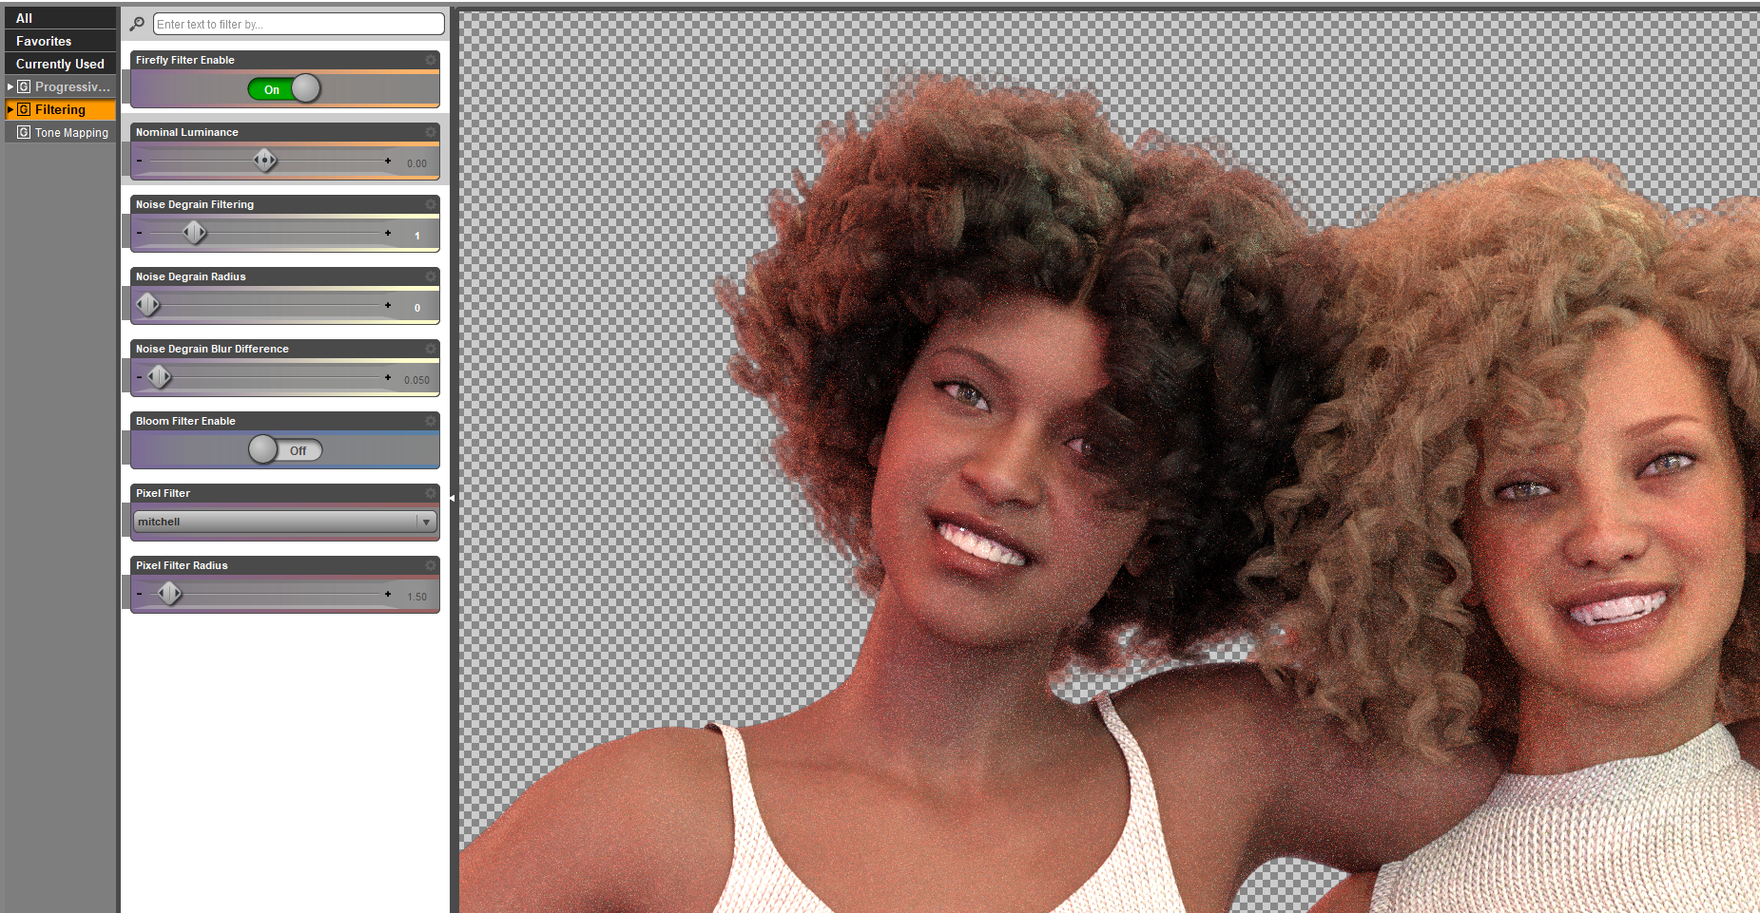Viewport: 1760px width, 913px height.
Task: Open the Firefly Filter Enable settings gear
Action: coord(431,59)
